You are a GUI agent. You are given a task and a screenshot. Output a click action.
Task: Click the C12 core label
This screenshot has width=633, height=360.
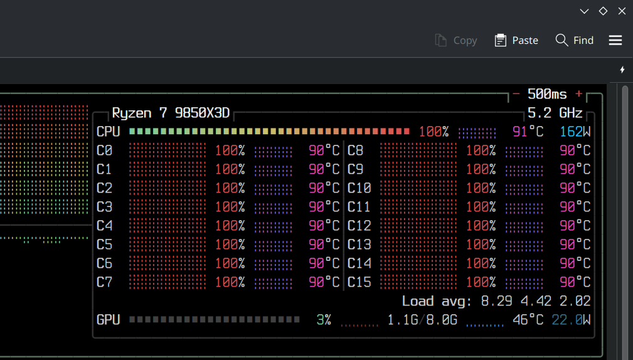(359, 226)
